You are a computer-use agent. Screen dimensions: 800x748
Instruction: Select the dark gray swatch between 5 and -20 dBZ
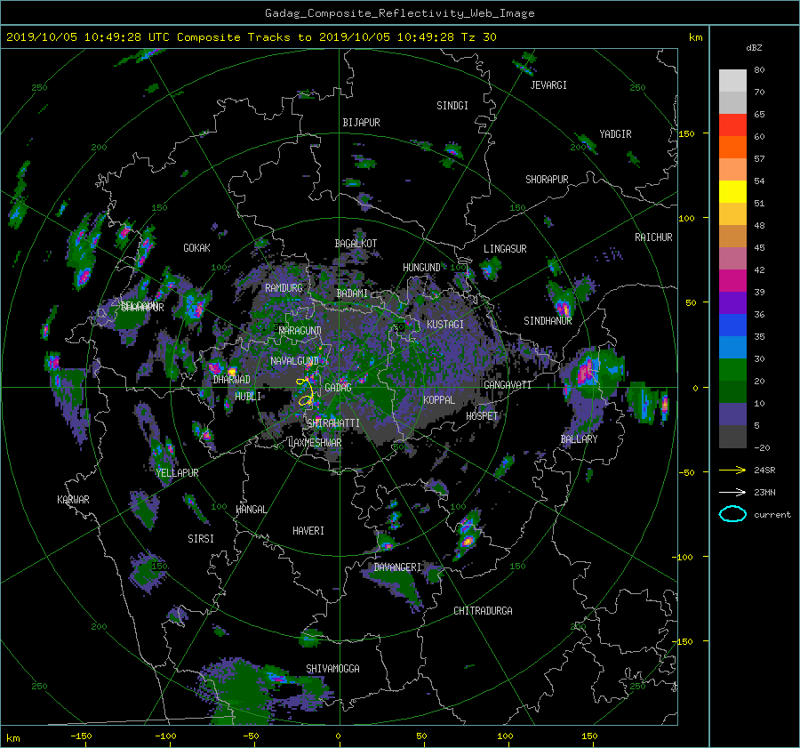coord(732,436)
